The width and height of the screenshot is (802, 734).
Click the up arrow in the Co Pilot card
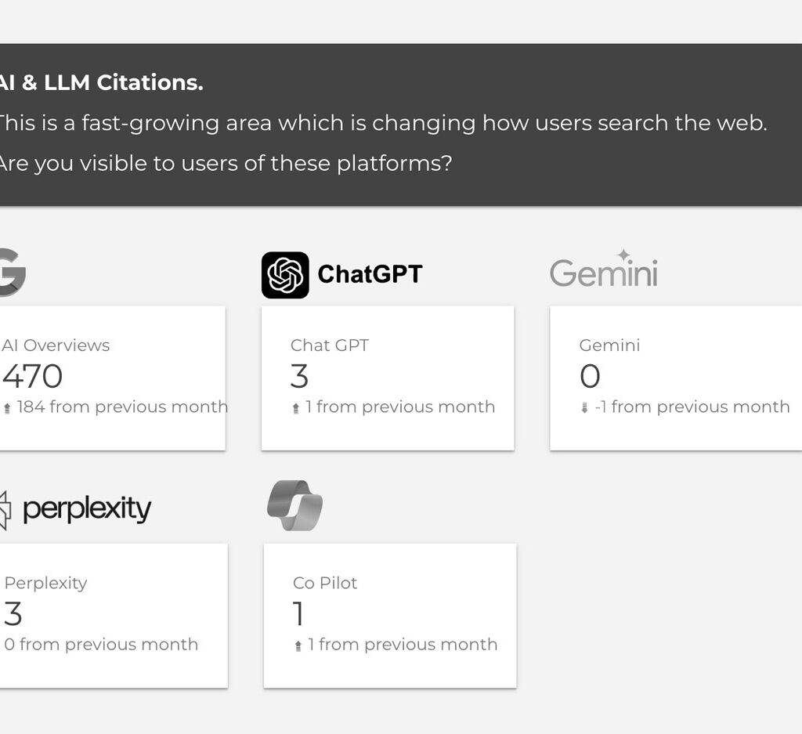click(298, 645)
